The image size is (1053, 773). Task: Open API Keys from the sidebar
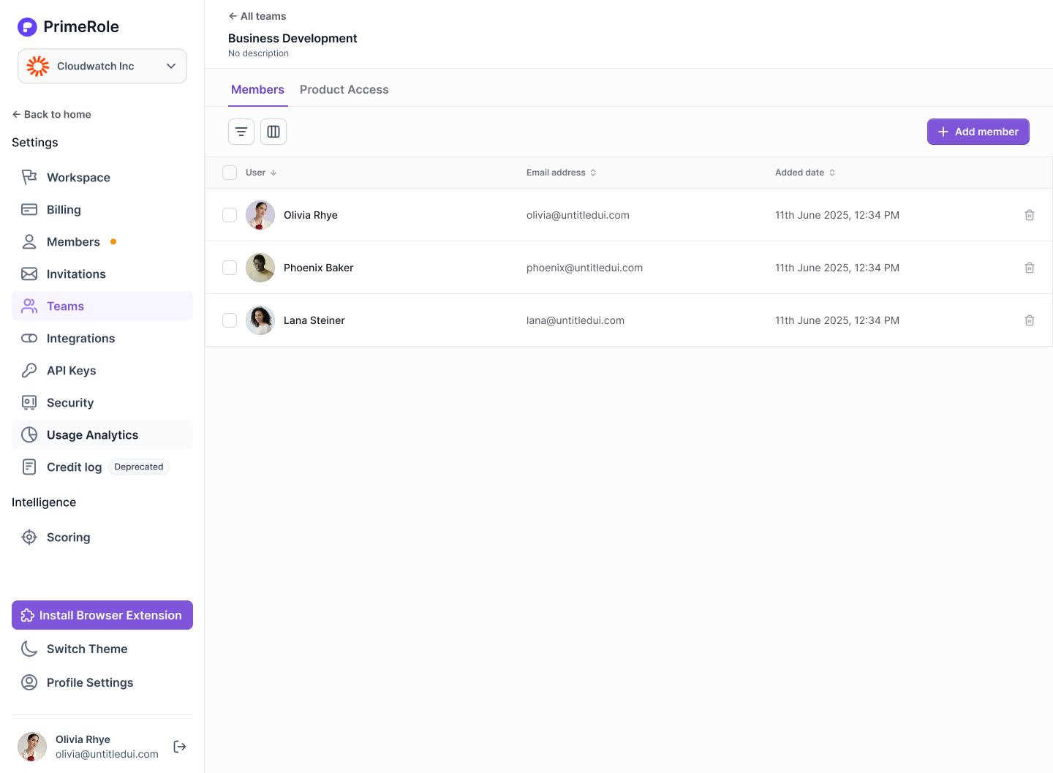(x=72, y=371)
